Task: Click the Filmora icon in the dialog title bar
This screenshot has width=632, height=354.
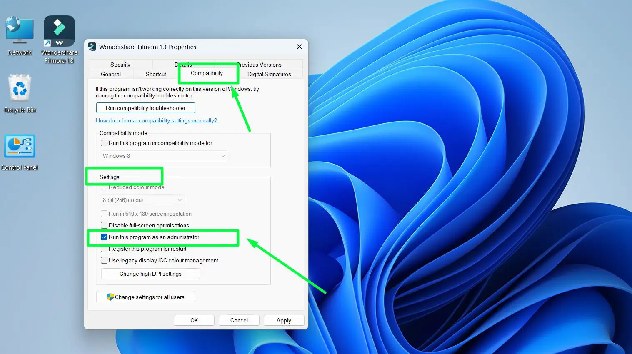Action: tap(92, 47)
